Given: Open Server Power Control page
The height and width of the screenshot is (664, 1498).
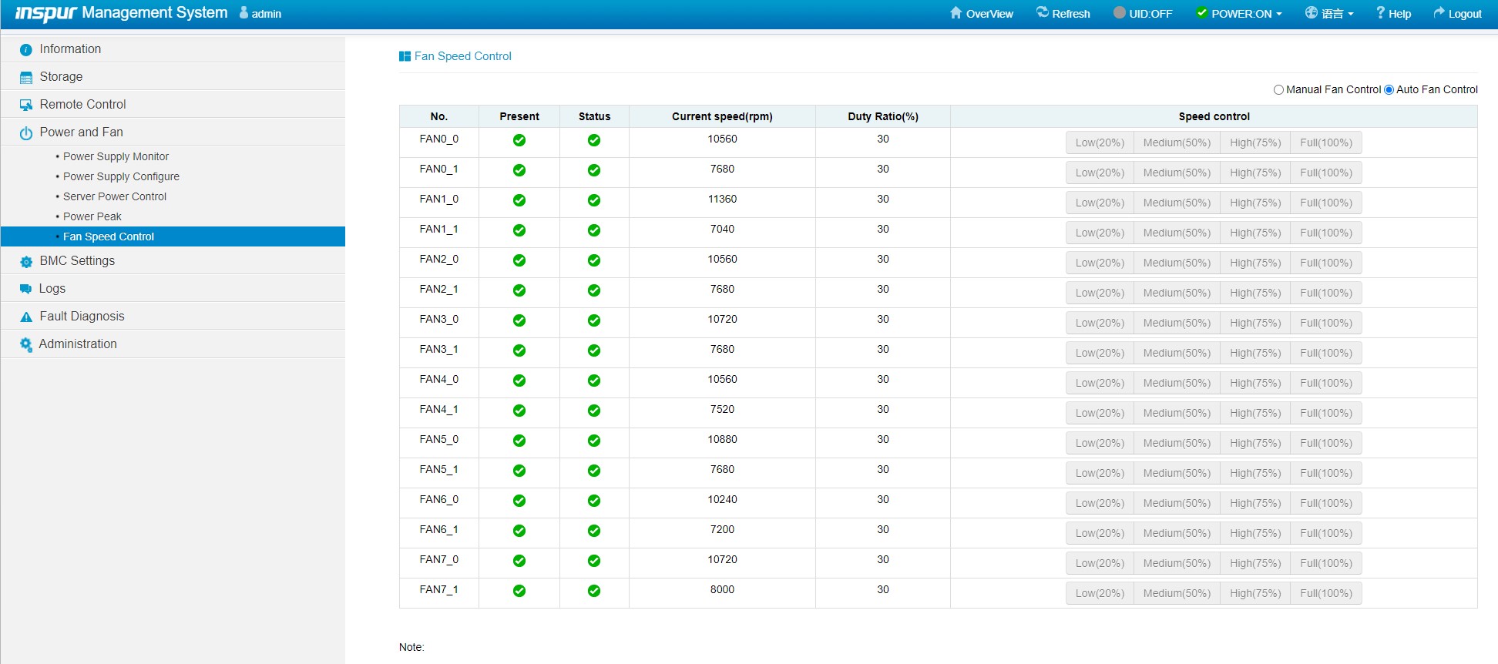Looking at the screenshot, I should (115, 196).
